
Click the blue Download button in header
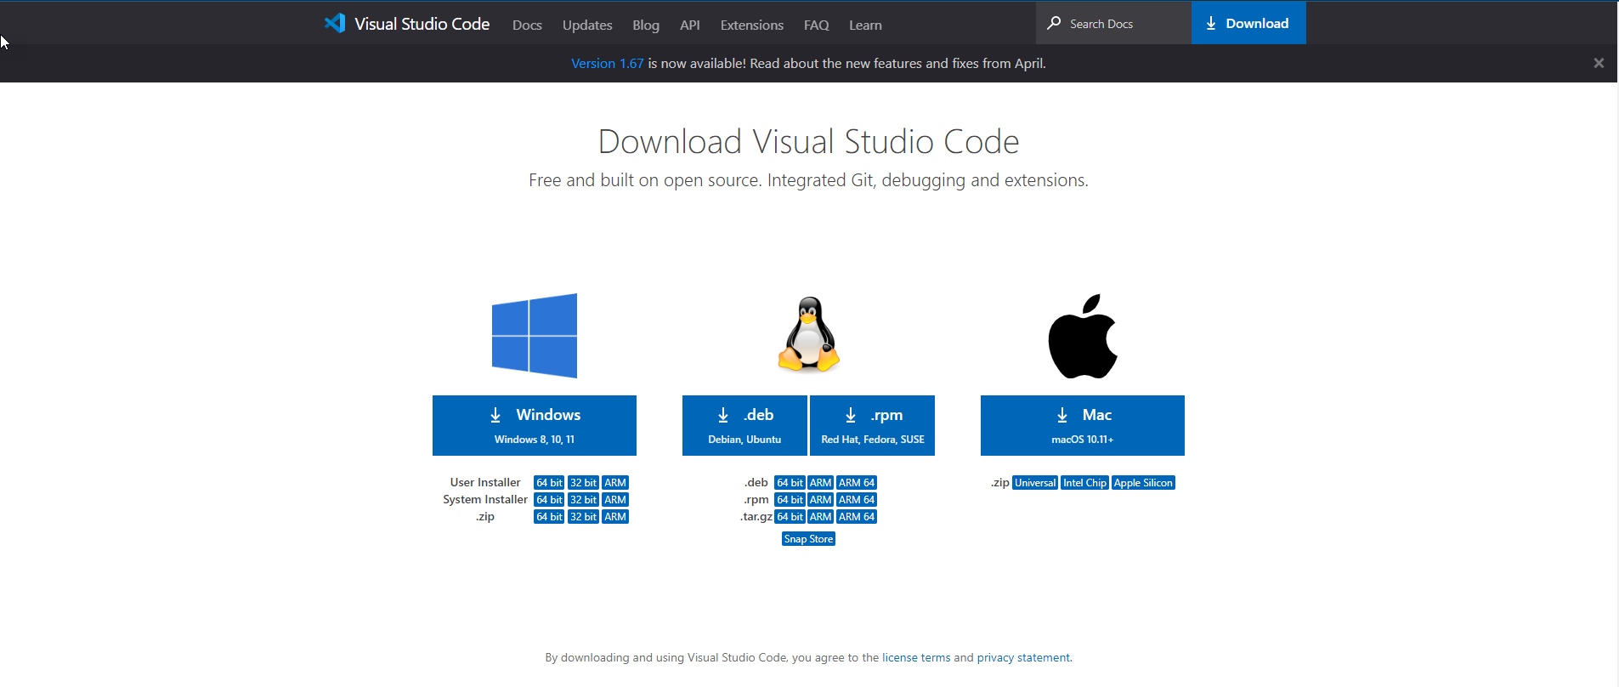(x=1248, y=23)
